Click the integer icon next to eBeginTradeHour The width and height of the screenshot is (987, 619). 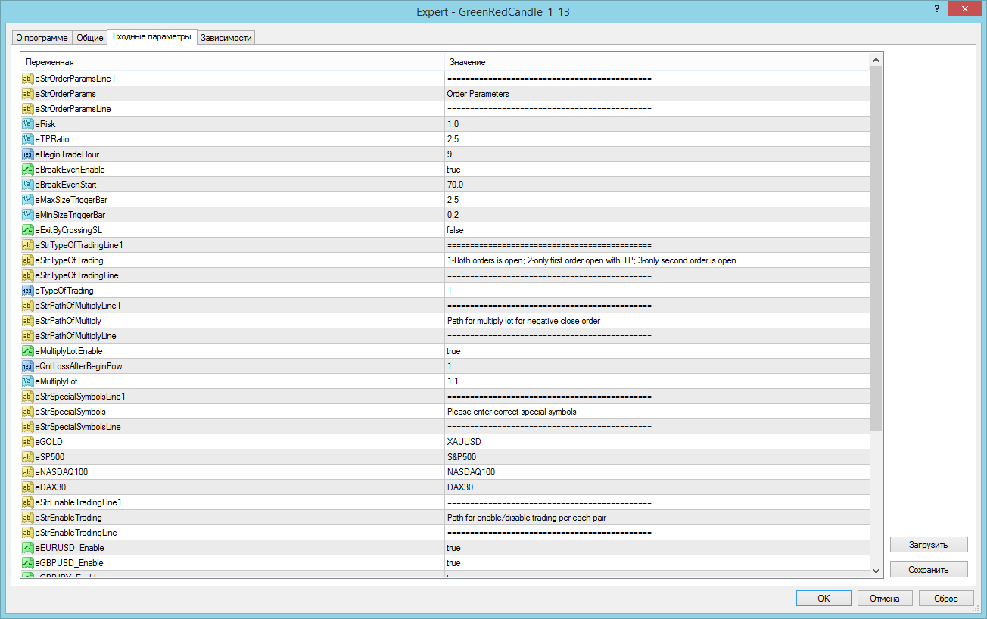coord(27,154)
